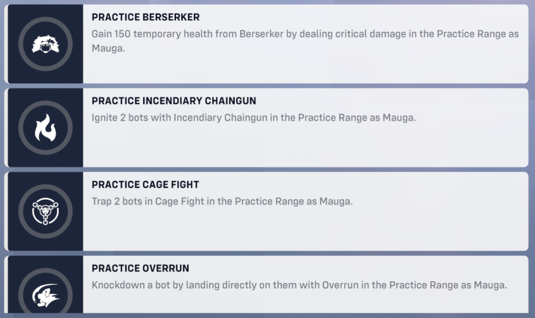Click the dark panel corner of the Berserker card
535x318 pixels.
coord(13,13)
